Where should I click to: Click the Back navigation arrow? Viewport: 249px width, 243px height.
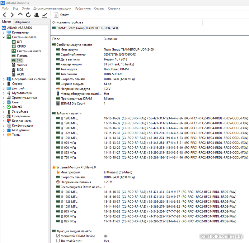(x=4, y=15)
